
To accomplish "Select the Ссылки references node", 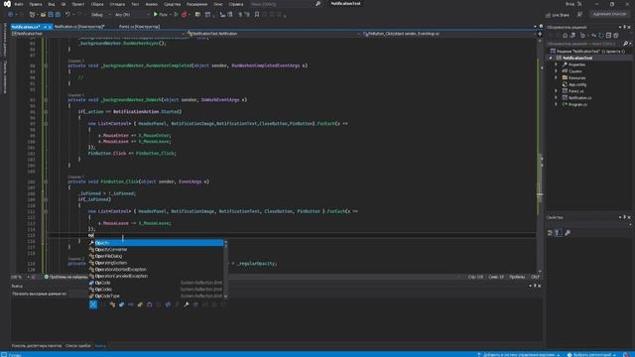I will [x=575, y=71].
